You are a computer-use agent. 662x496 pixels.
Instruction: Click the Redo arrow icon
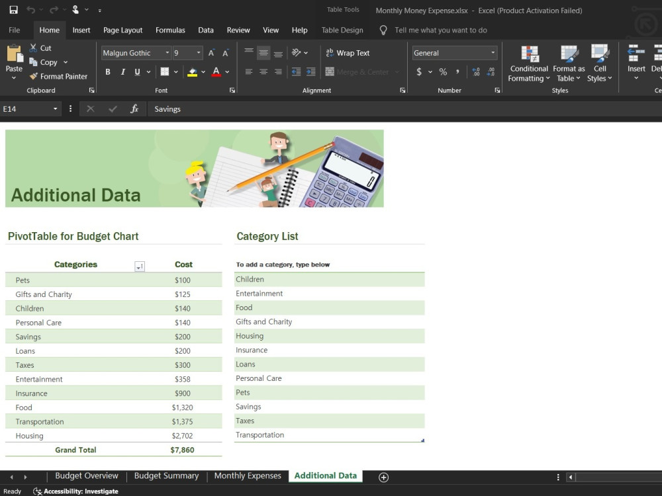(54, 10)
